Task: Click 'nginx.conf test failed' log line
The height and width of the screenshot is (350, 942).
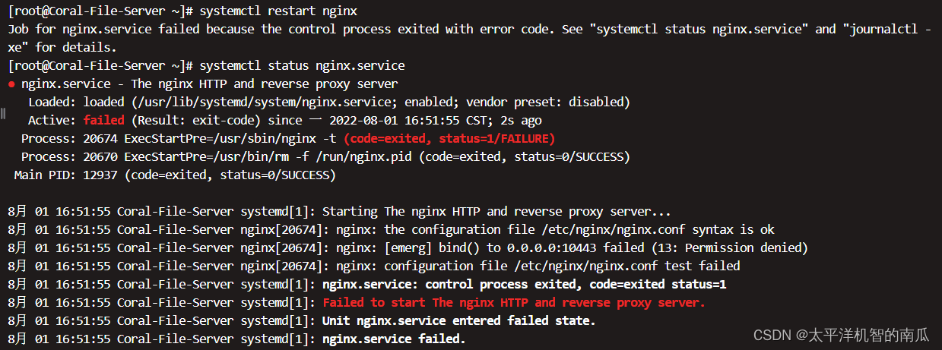Action: point(374,266)
